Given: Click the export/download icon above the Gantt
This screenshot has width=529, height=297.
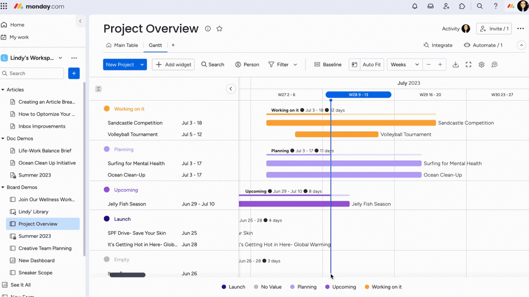Looking at the screenshot, I should coord(456,64).
